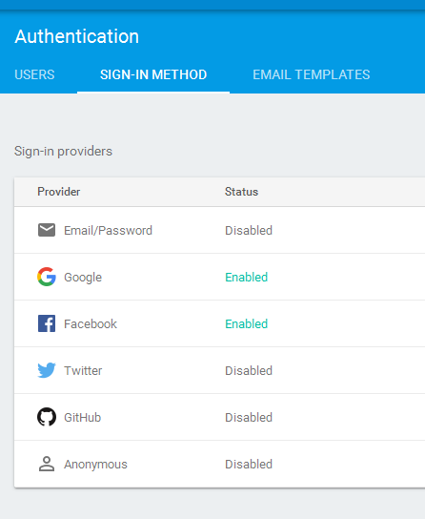Open the Email Templates tab
The image size is (425, 519).
coord(312,74)
